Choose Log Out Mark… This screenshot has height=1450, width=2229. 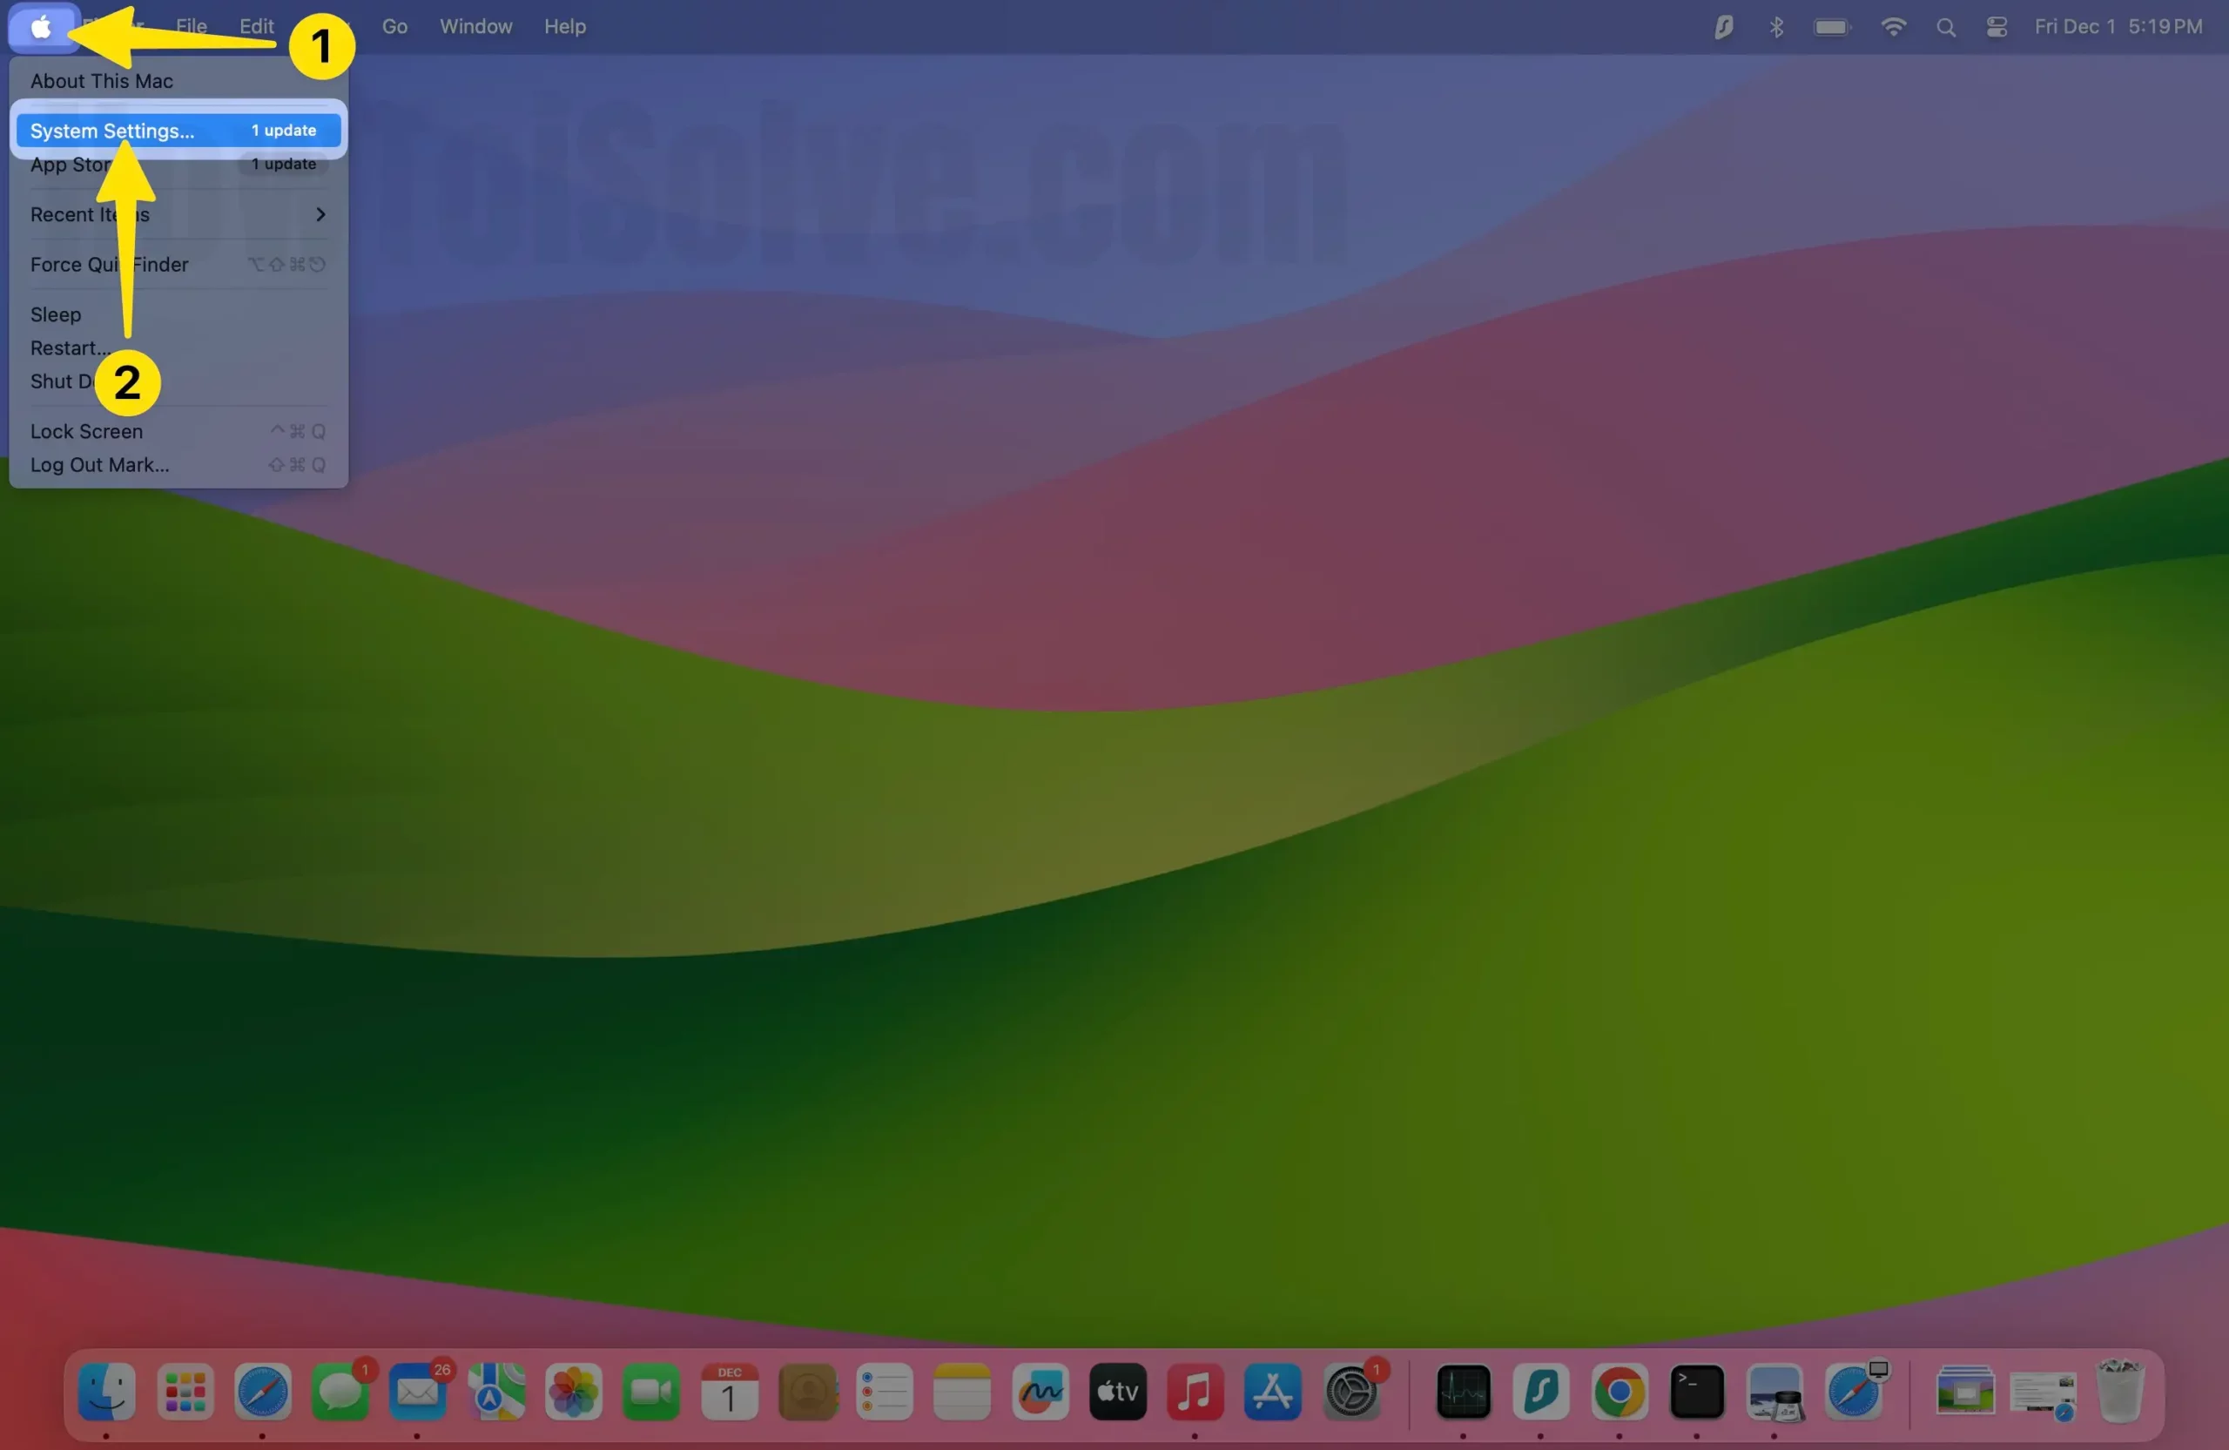click(x=178, y=466)
